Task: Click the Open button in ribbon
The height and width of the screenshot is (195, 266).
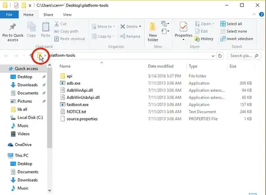Action: (204, 24)
